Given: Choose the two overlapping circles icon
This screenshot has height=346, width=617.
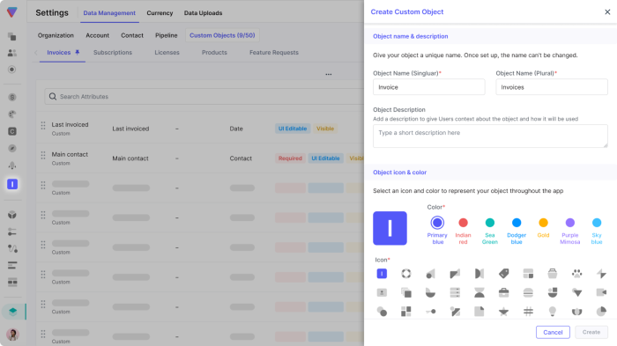Looking at the screenshot, I should [382, 312].
